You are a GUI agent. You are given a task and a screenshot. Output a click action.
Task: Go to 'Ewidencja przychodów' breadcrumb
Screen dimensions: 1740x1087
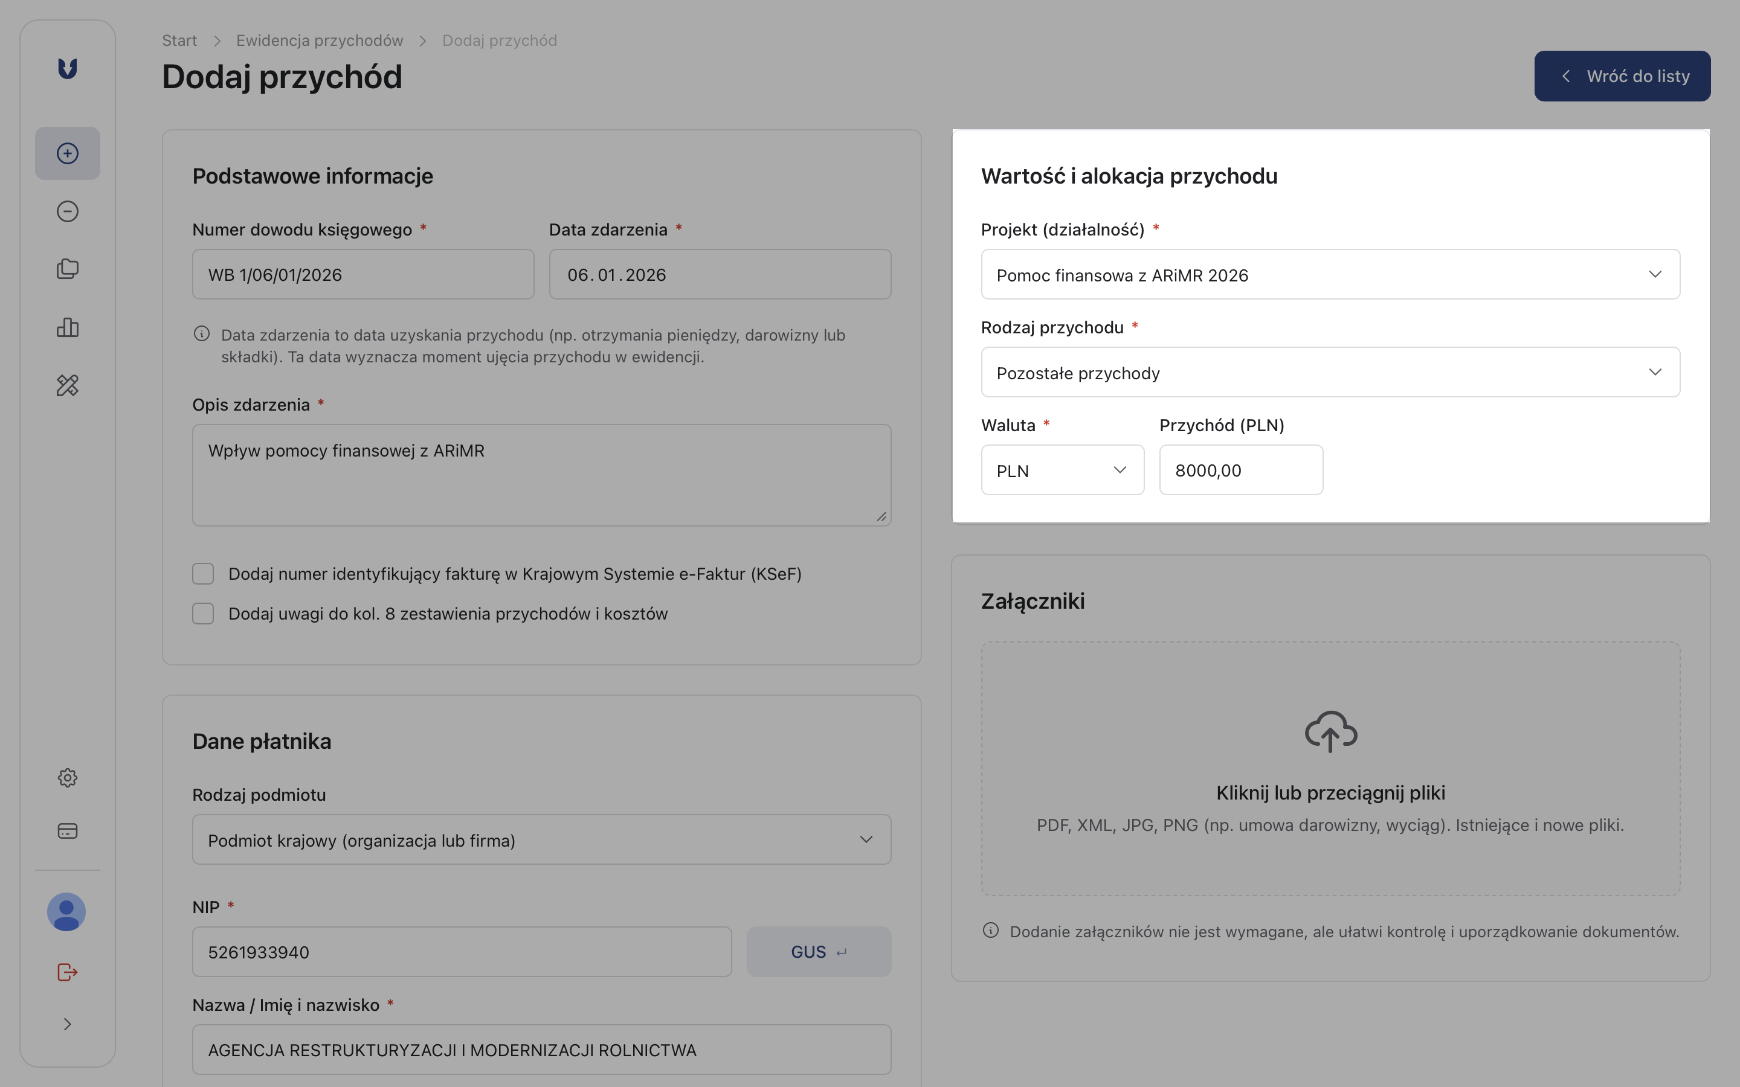click(x=319, y=40)
